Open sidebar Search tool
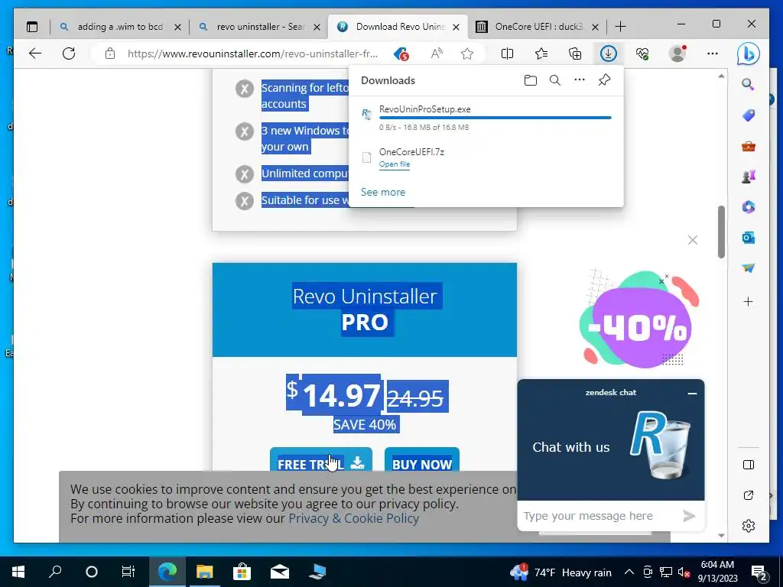Screen dimensions: 783x587 [x=748, y=84]
